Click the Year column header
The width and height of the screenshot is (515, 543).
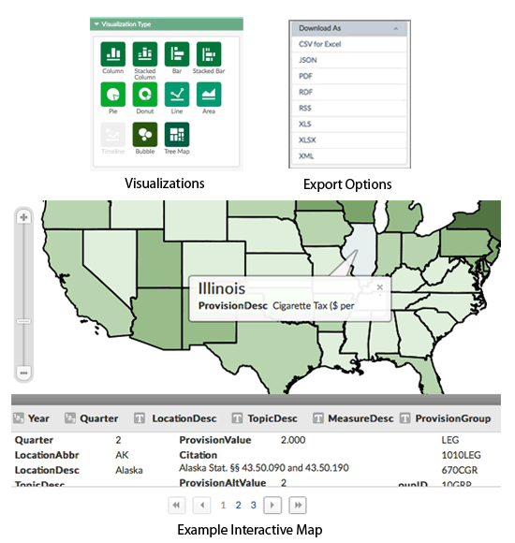tap(32, 418)
